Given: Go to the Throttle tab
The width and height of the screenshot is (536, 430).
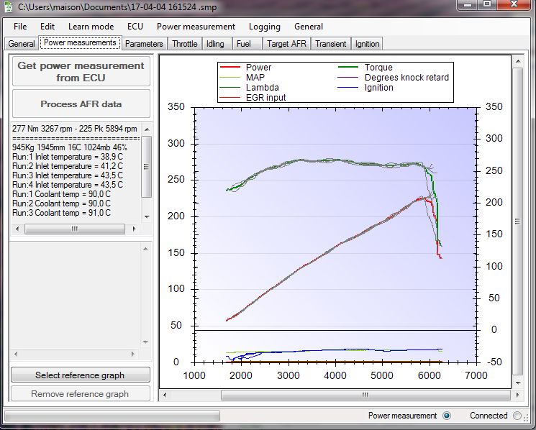Looking at the screenshot, I should click(x=185, y=44).
